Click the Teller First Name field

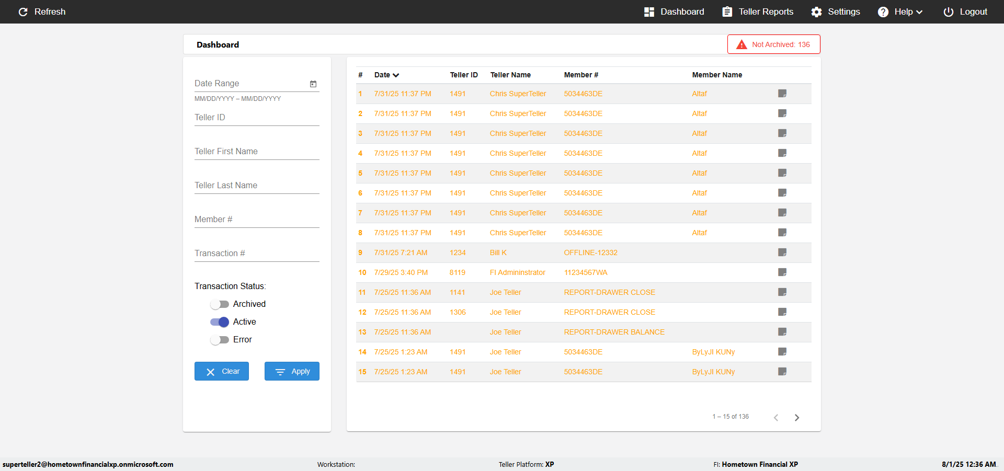tap(257, 152)
